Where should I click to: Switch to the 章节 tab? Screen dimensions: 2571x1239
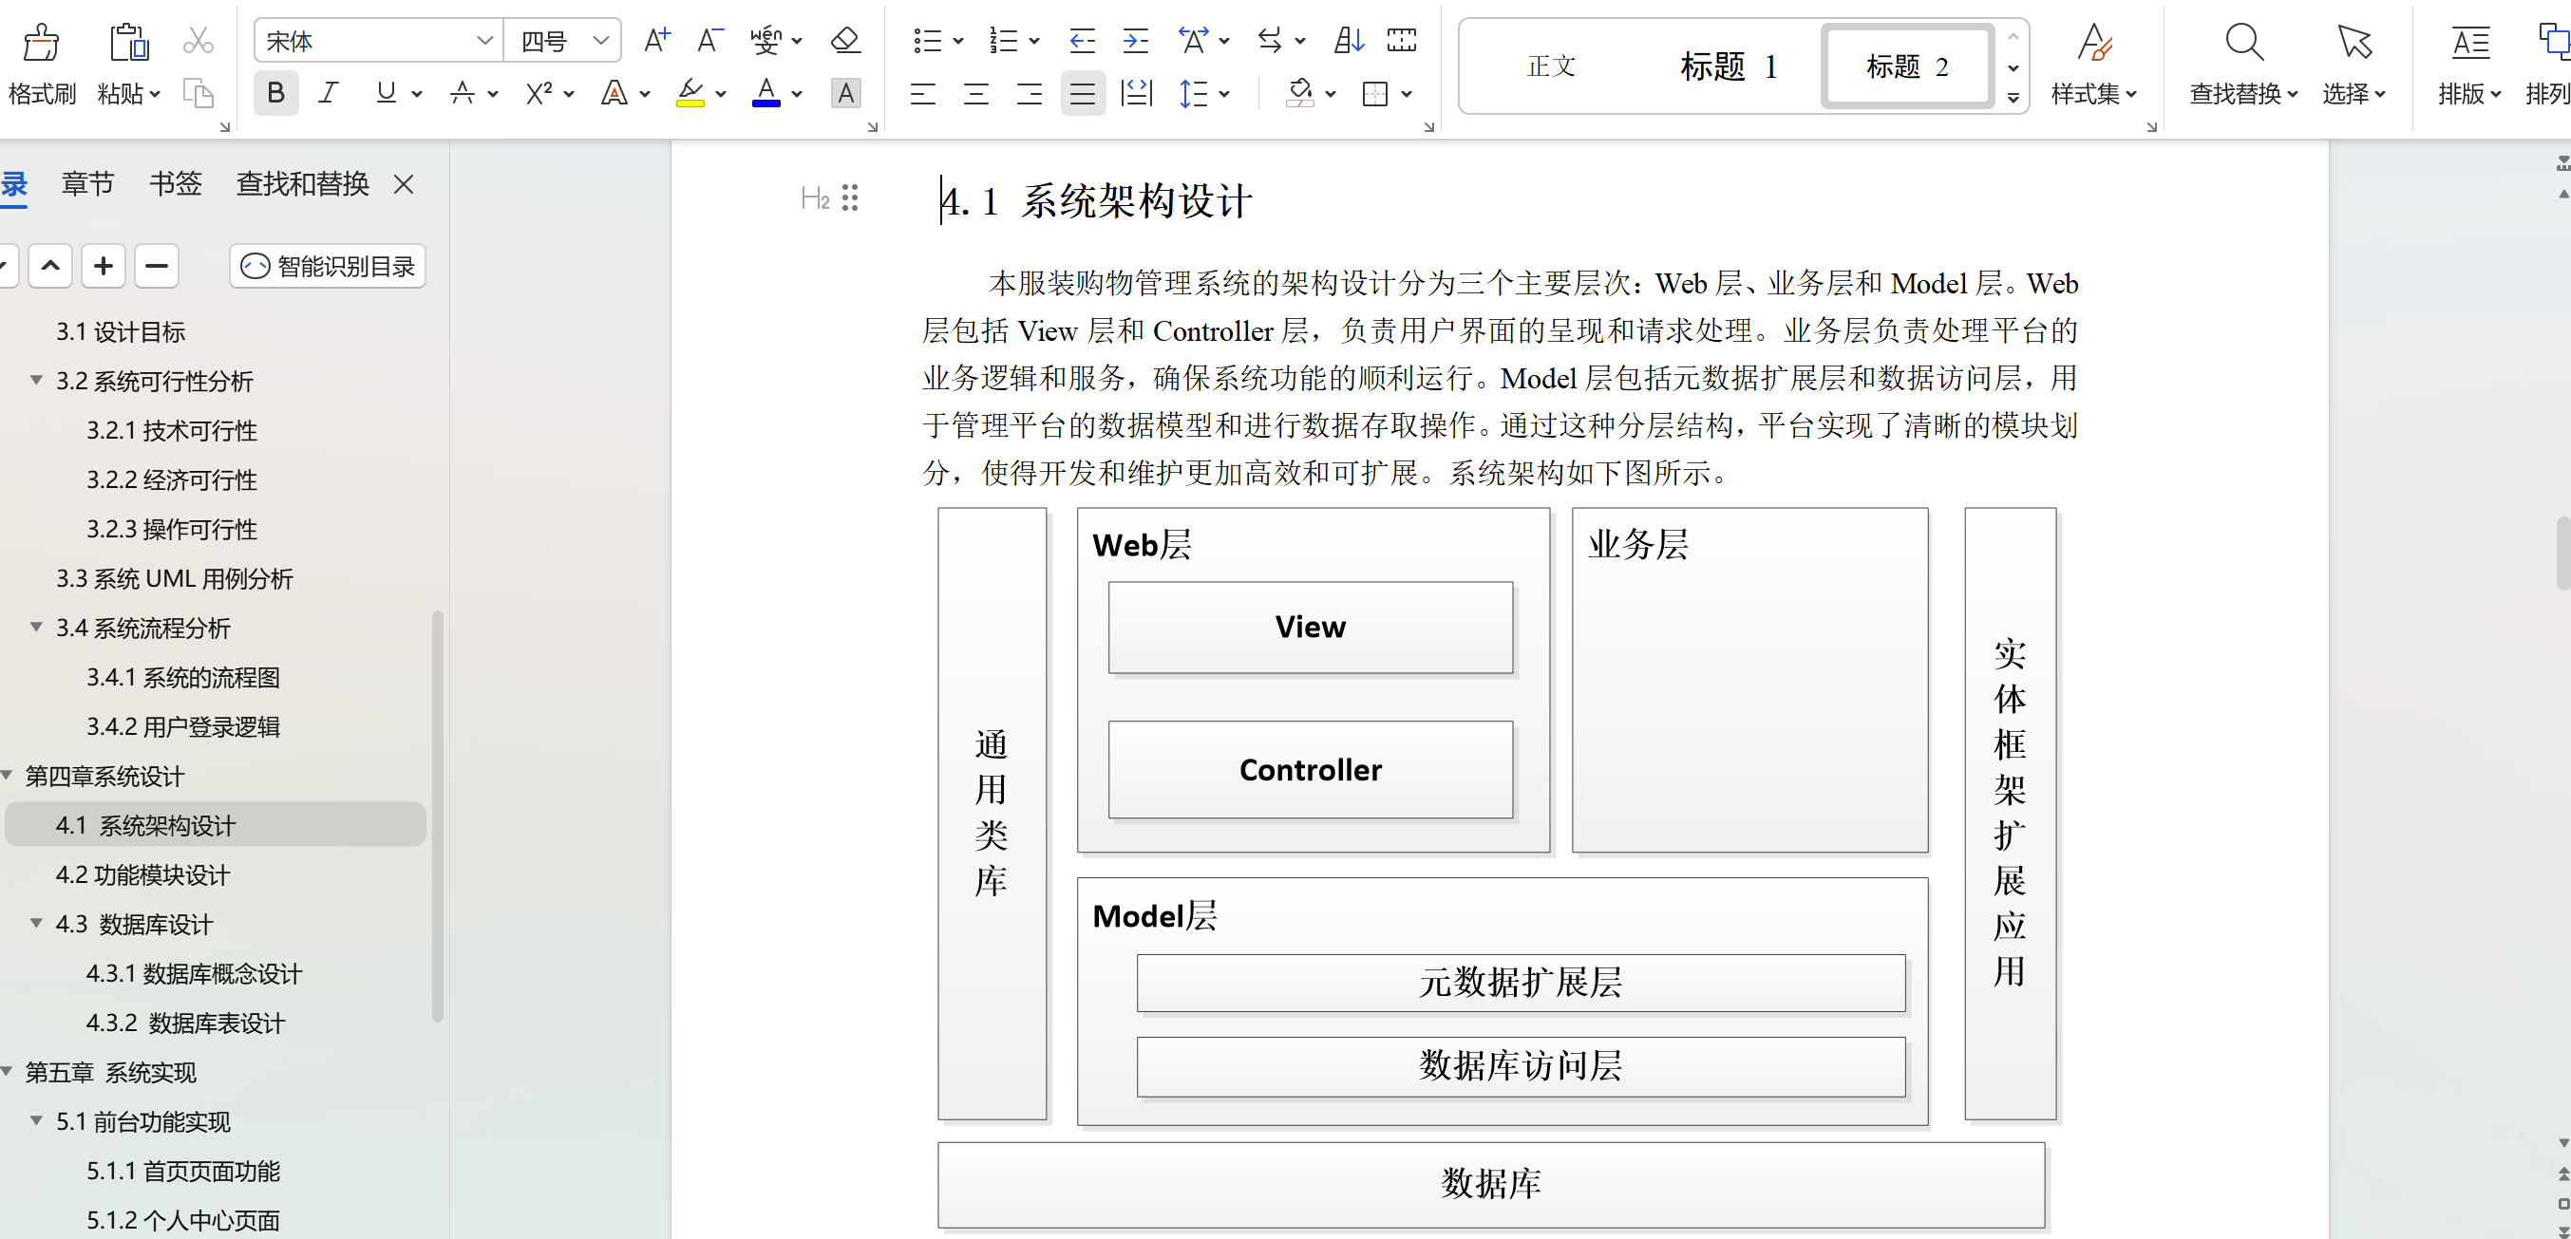(86, 183)
